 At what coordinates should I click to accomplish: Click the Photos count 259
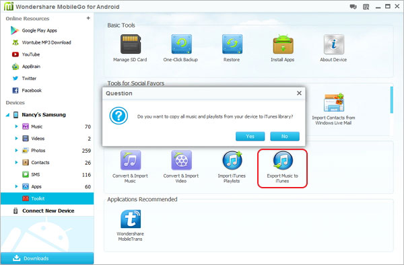86,151
